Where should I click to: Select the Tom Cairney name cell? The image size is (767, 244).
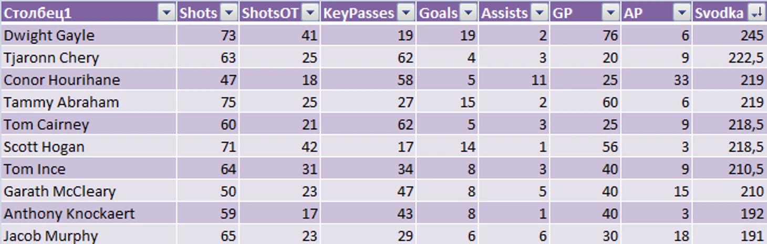pos(89,125)
